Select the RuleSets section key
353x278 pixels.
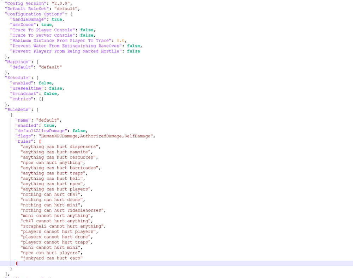18,109
